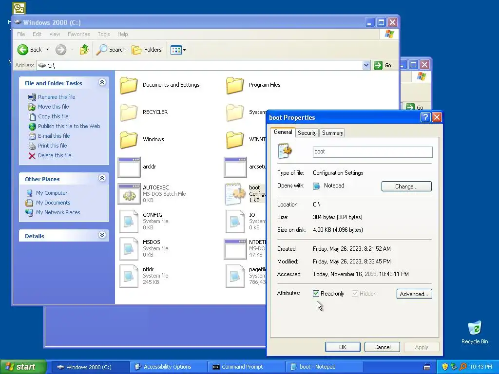
Task: Open the View menu
Action: pos(55,34)
